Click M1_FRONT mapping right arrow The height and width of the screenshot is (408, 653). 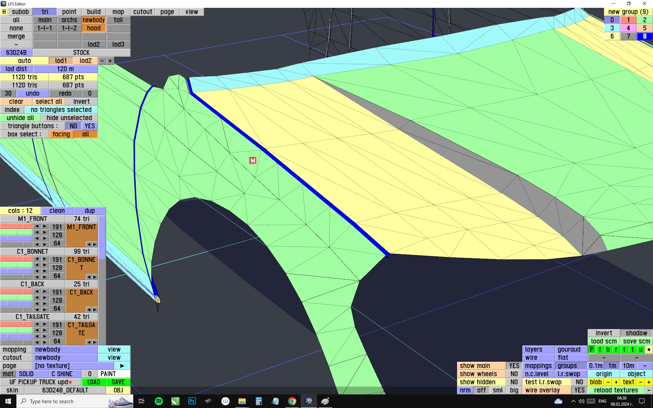coord(95,244)
